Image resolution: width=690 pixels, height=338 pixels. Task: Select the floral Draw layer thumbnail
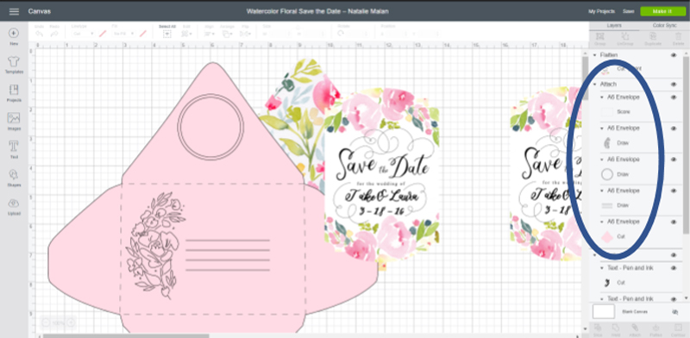pyautogui.click(x=607, y=143)
